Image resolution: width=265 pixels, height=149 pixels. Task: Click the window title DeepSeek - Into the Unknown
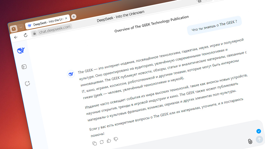coord(120,16)
